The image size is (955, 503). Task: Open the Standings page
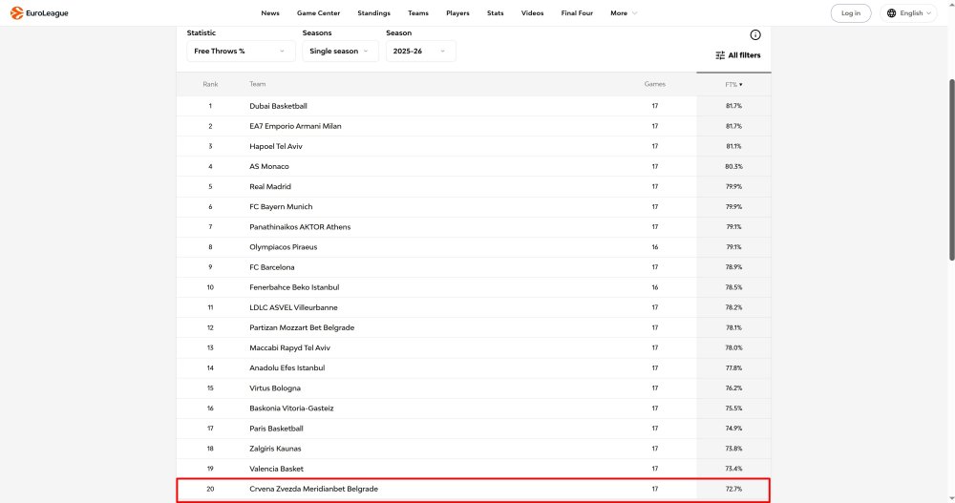[374, 12]
